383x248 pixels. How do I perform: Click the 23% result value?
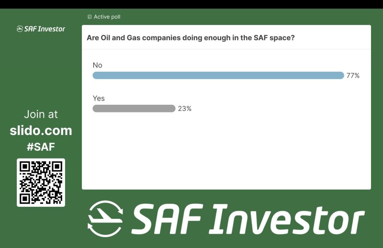[x=185, y=109]
